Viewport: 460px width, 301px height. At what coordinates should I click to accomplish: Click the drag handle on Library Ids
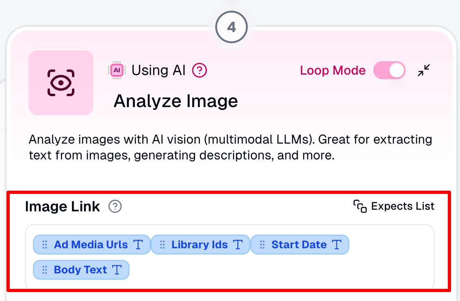(x=162, y=245)
